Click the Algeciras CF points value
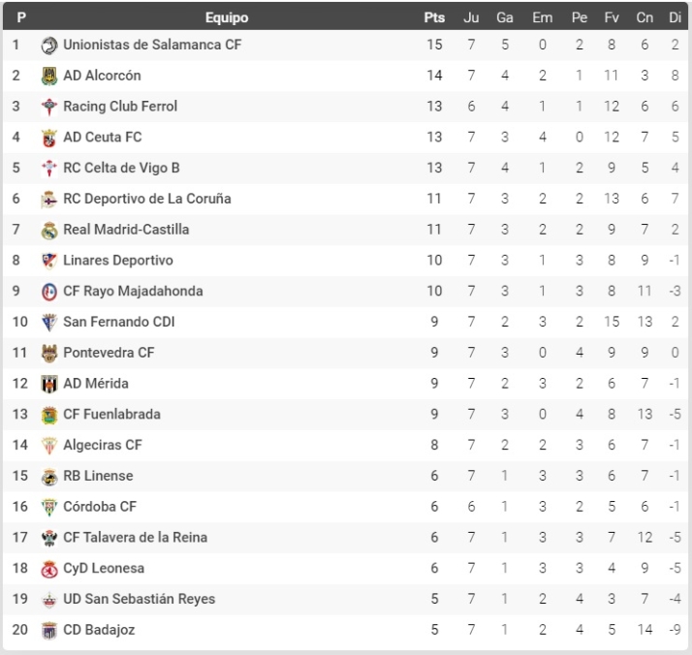692x655 pixels. coord(434,445)
